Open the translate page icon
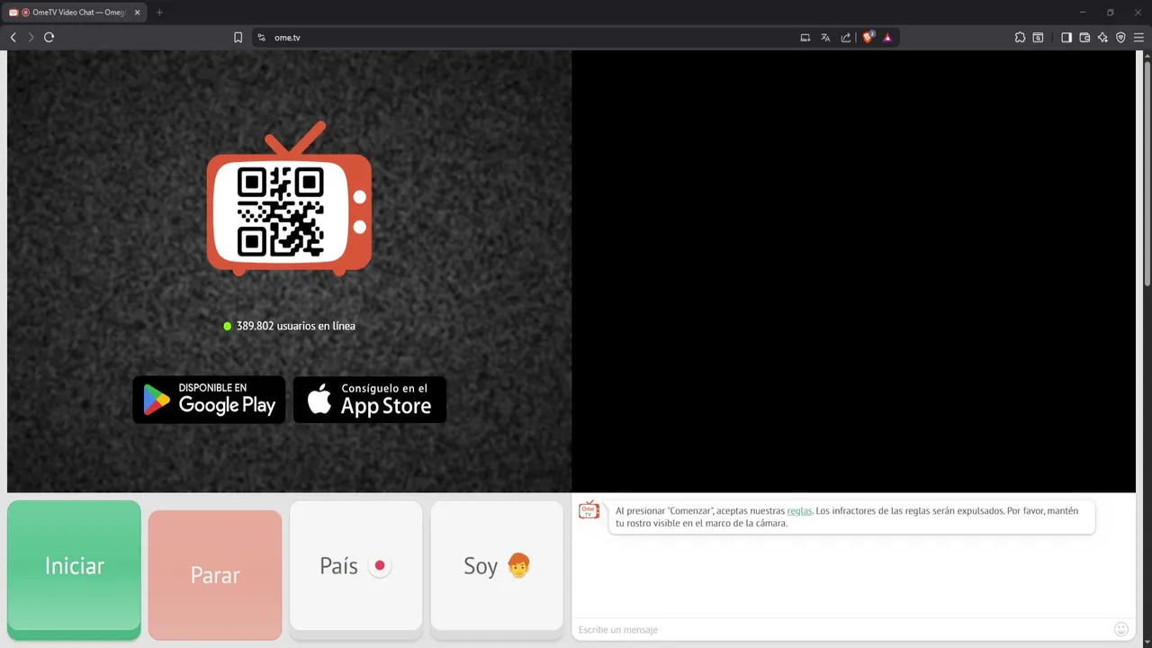1152x648 pixels. 825,38
